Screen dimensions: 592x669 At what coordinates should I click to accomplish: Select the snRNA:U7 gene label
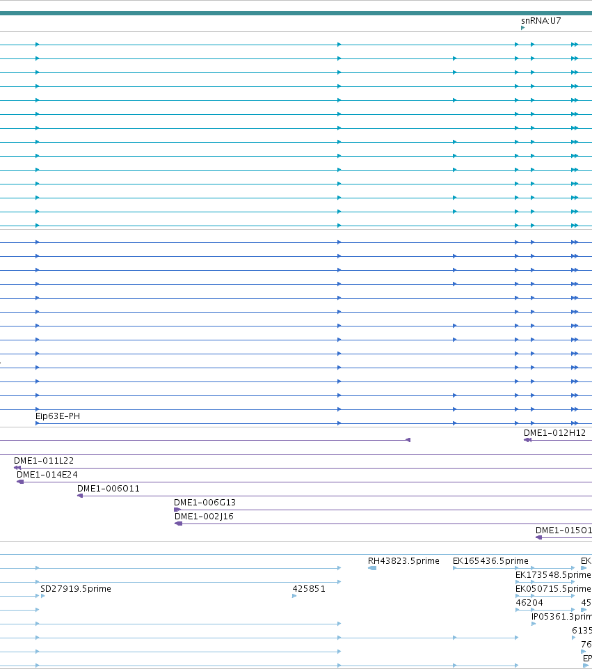pos(541,20)
